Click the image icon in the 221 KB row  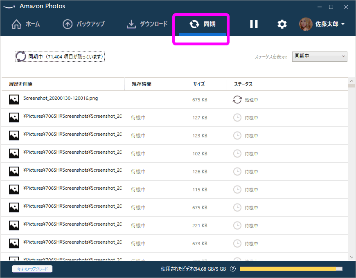(14, 225)
